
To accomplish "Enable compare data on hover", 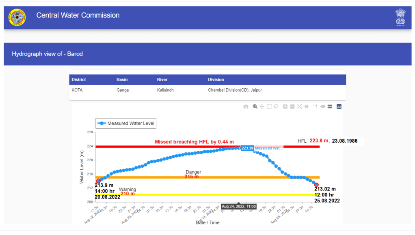I will [x=330, y=107].
